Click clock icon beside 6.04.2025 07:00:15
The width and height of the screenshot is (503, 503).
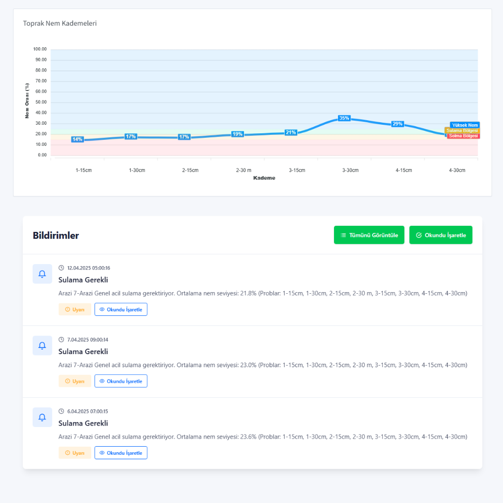61,411
